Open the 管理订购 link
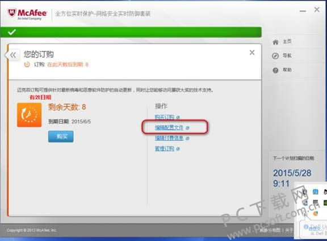This screenshot has width=327, height=241. [x=164, y=149]
